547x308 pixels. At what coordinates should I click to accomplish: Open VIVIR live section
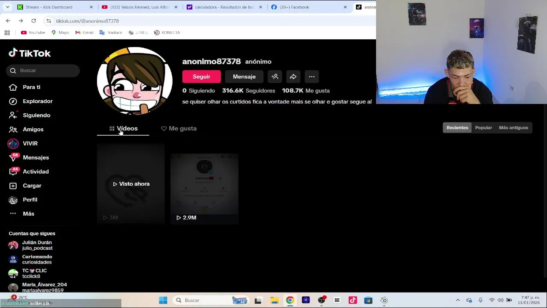click(23, 143)
